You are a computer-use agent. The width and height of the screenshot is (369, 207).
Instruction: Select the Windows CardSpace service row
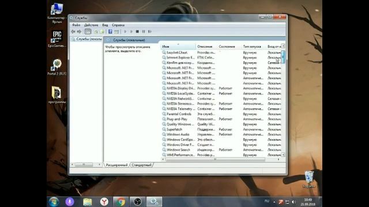click(x=221, y=139)
